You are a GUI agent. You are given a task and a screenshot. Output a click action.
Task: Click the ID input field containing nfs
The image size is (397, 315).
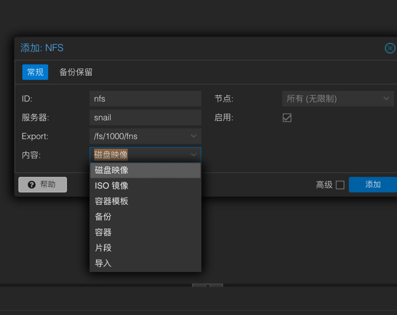[145, 99]
